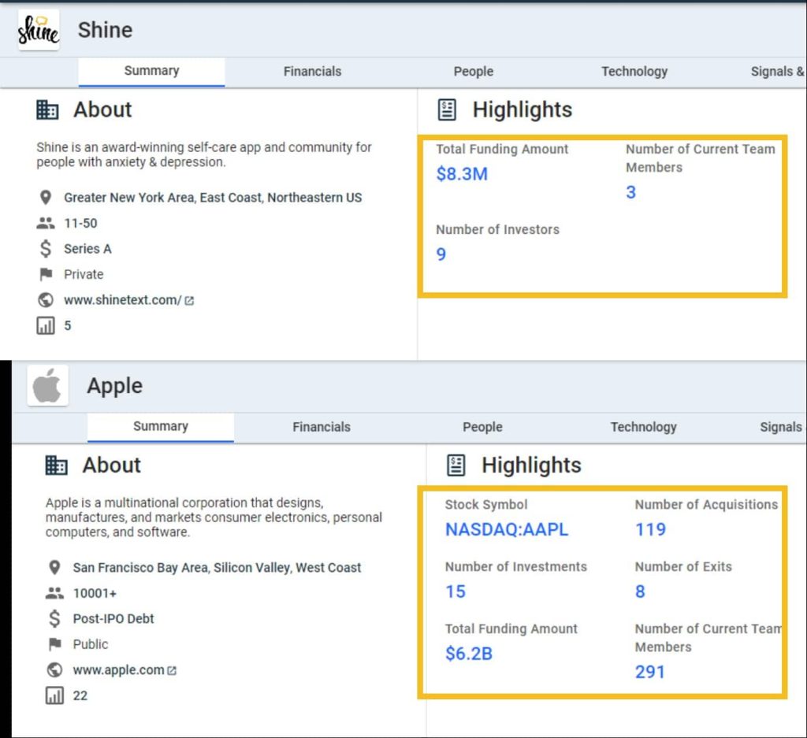Click the flag icon next to Private
Image resolution: width=807 pixels, height=738 pixels.
(x=46, y=274)
